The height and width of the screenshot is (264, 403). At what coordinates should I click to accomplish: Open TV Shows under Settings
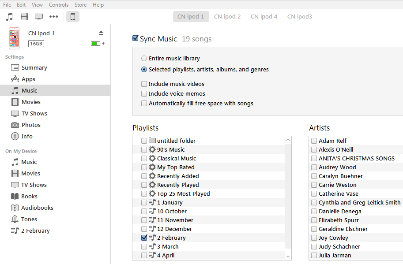[55, 113]
